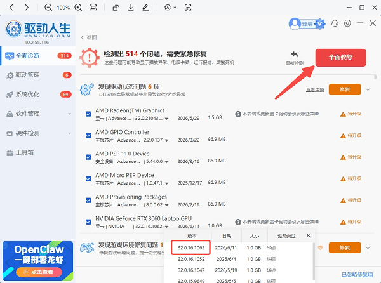Expand 硬件检测 sidebar submenu
Image resolution: width=381 pixels, height=283 pixels.
pyautogui.click(x=70, y=133)
